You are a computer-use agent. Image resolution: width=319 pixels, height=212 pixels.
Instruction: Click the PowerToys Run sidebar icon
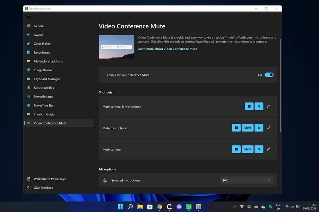pyautogui.click(x=28, y=105)
